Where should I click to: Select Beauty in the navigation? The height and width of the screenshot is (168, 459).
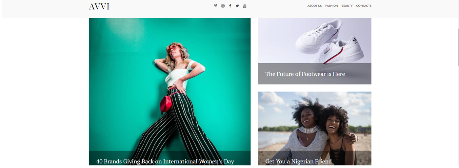point(347,6)
